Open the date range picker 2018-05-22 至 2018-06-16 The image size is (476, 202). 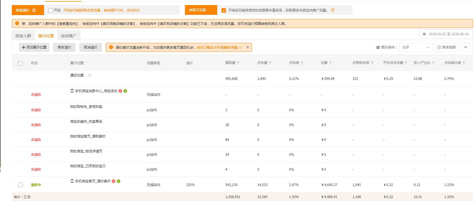click(x=446, y=34)
